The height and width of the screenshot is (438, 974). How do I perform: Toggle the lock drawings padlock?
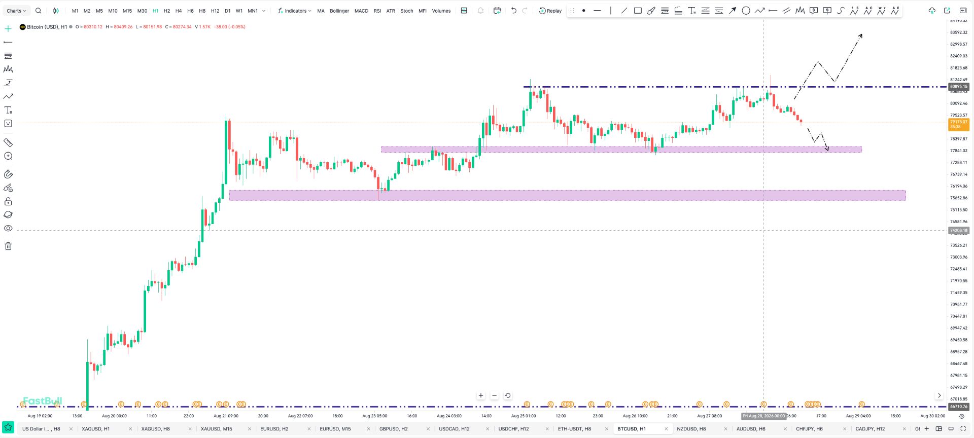[8, 201]
